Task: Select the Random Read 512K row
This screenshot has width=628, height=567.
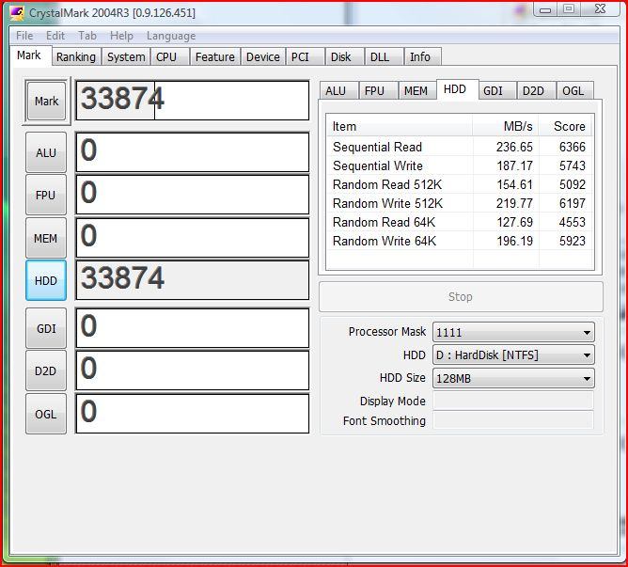Action: point(460,184)
